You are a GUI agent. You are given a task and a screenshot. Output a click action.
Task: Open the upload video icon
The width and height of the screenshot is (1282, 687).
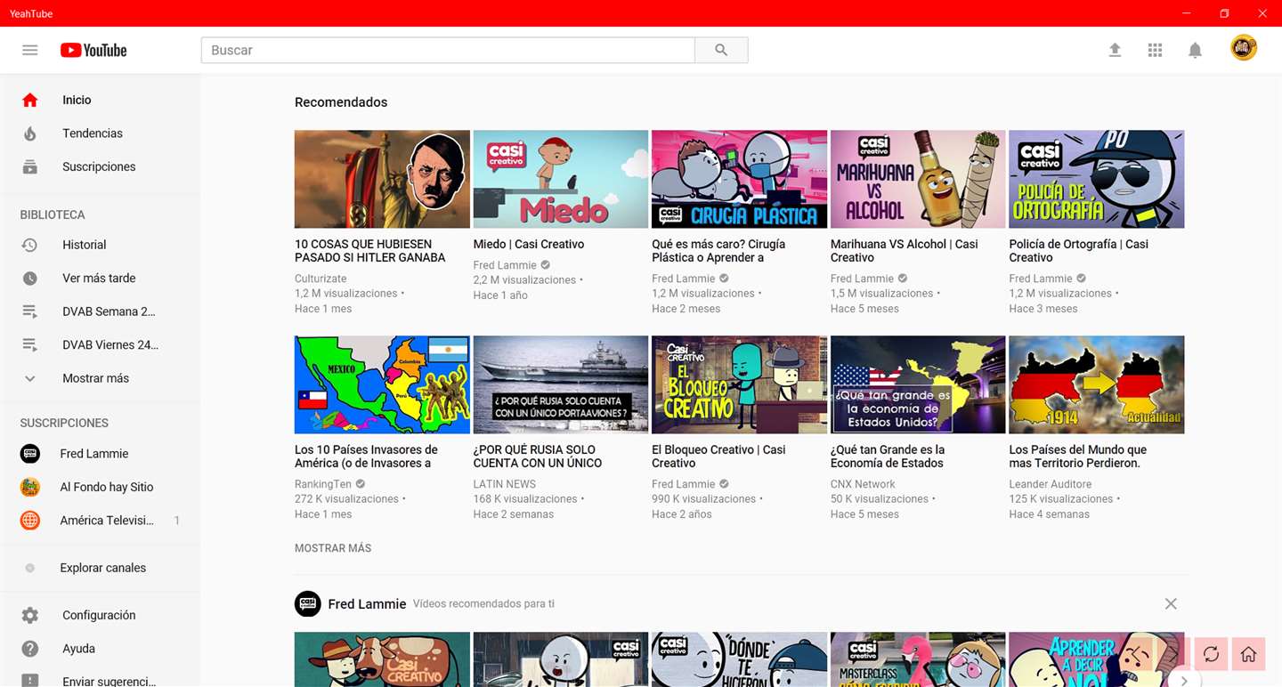(1115, 50)
